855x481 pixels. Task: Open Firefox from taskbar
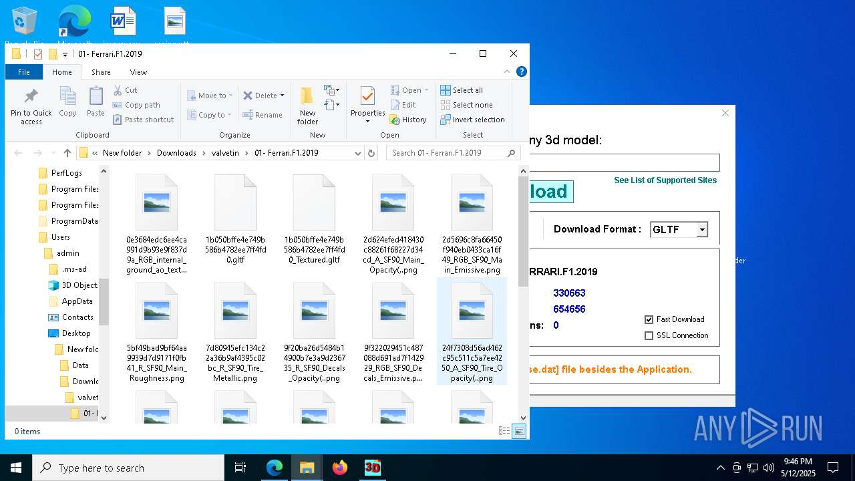click(340, 468)
